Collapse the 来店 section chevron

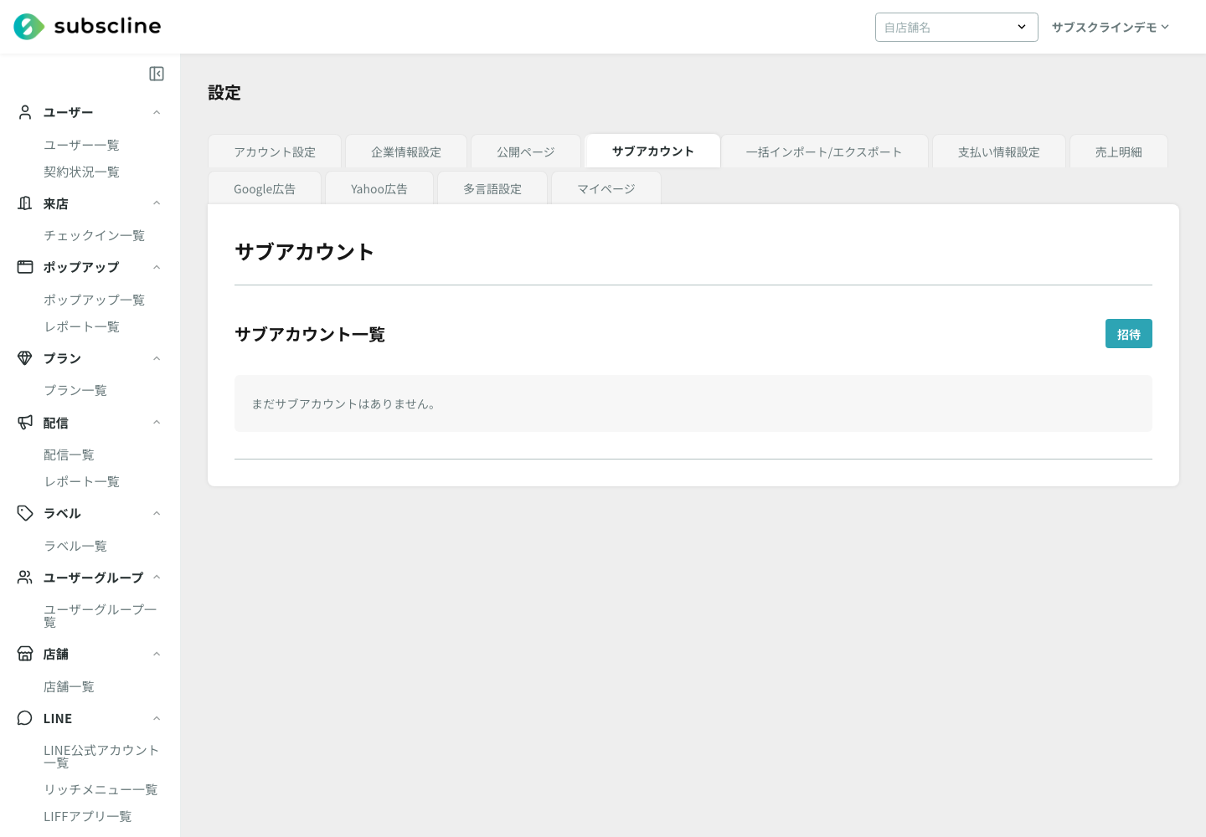pyautogui.click(x=157, y=203)
